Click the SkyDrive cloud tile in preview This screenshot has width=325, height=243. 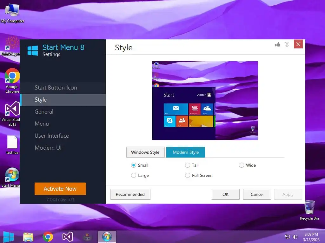point(207,109)
